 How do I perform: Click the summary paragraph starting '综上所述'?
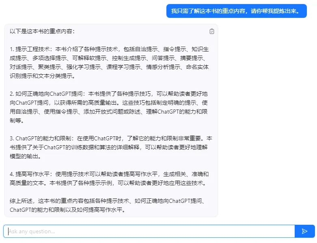tap(107, 205)
